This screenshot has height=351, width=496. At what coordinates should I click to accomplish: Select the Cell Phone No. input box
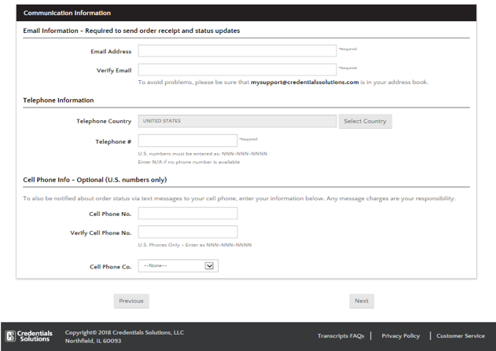188,214
